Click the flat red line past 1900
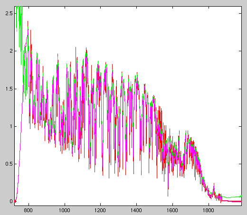The image size is (247, 215). pyautogui.click(x=232, y=201)
